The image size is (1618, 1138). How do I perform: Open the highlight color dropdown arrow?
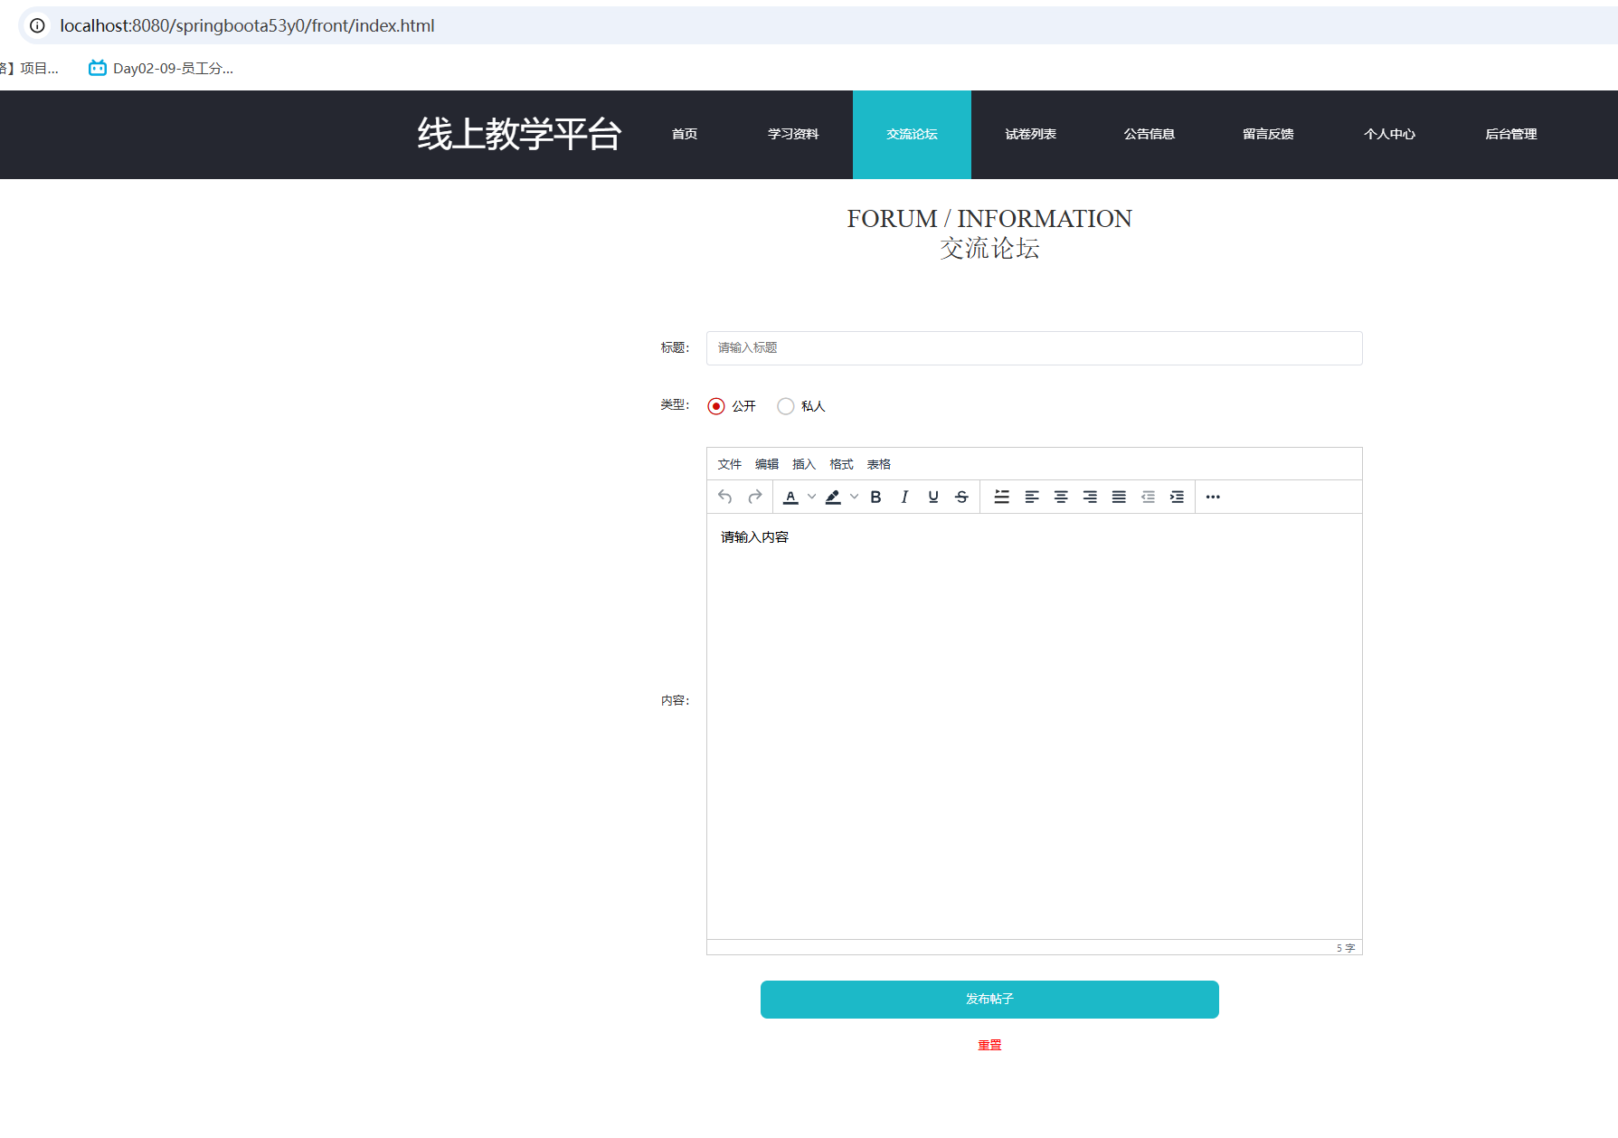[x=855, y=497]
